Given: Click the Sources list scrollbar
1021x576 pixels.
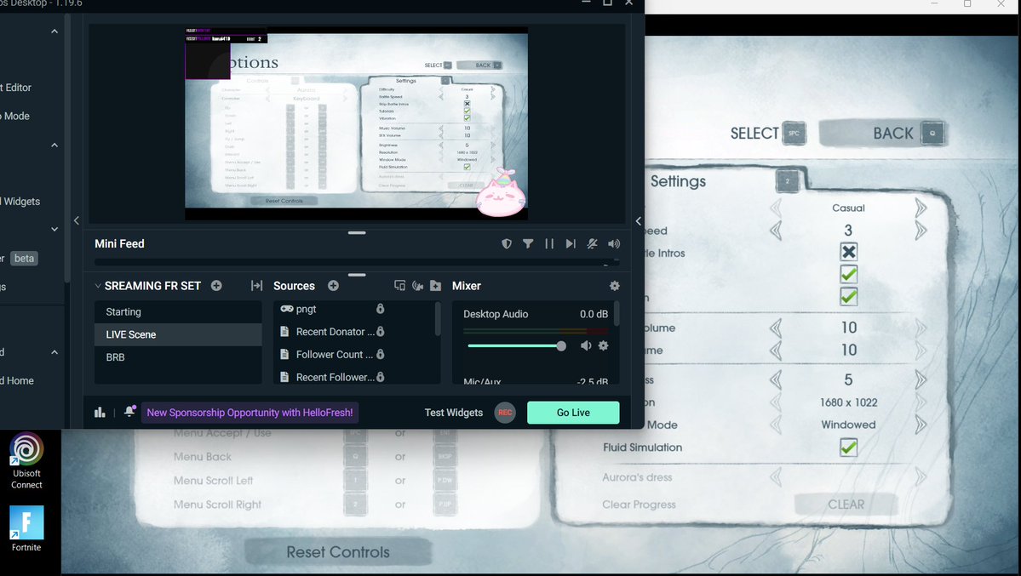Looking at the screenshot, I should click(x=438, y=319).
